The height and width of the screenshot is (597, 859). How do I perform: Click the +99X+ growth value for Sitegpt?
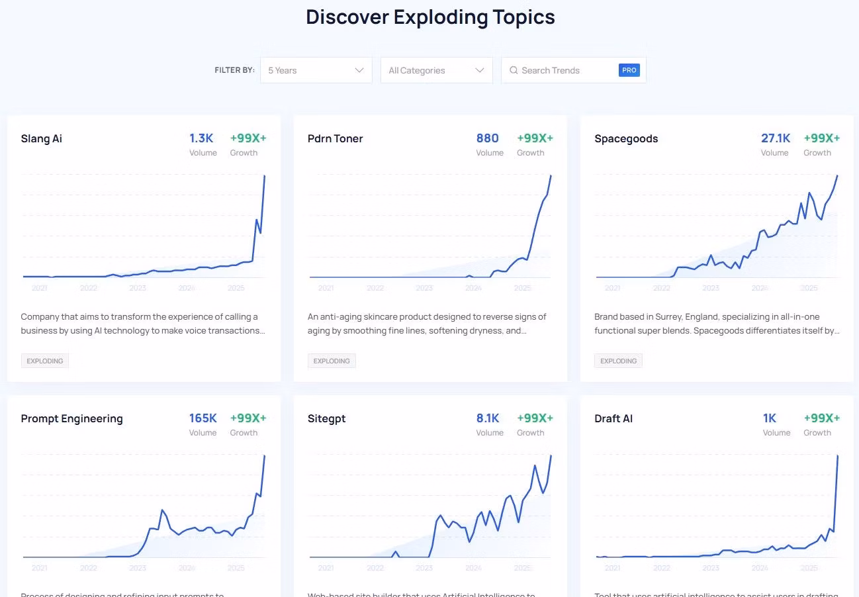tap(535, 418)
